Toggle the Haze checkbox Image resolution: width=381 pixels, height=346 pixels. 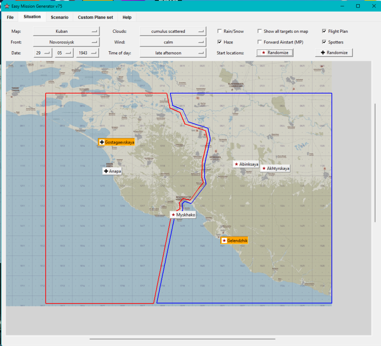(220, 42)
